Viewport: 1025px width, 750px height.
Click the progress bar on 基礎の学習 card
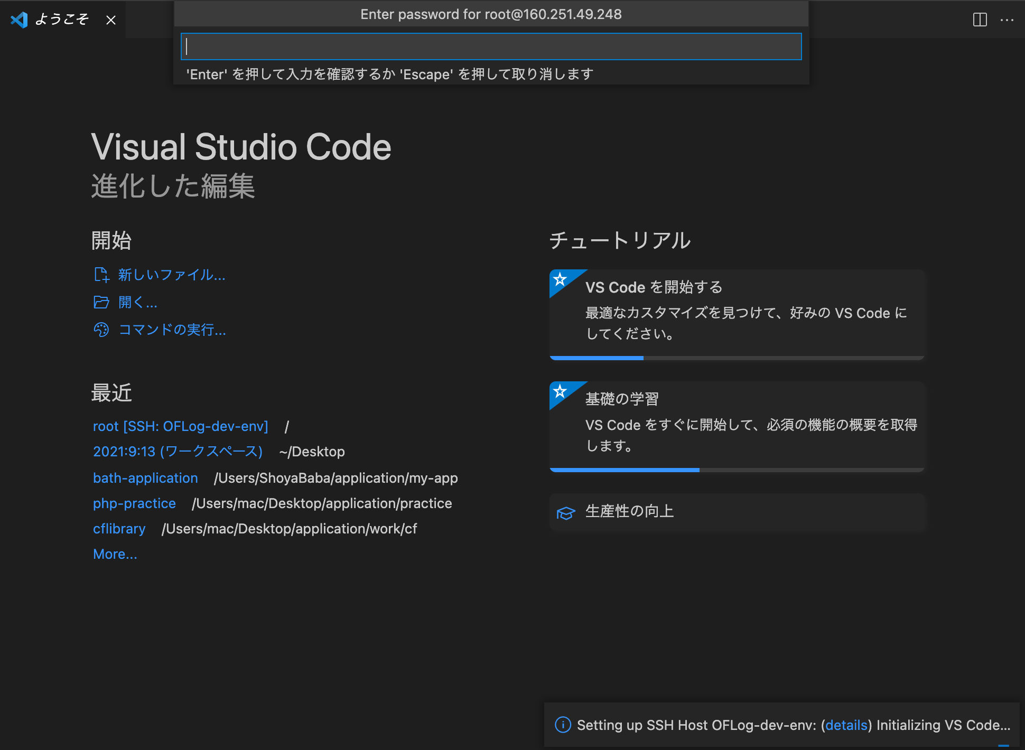(x=623, y=469)
